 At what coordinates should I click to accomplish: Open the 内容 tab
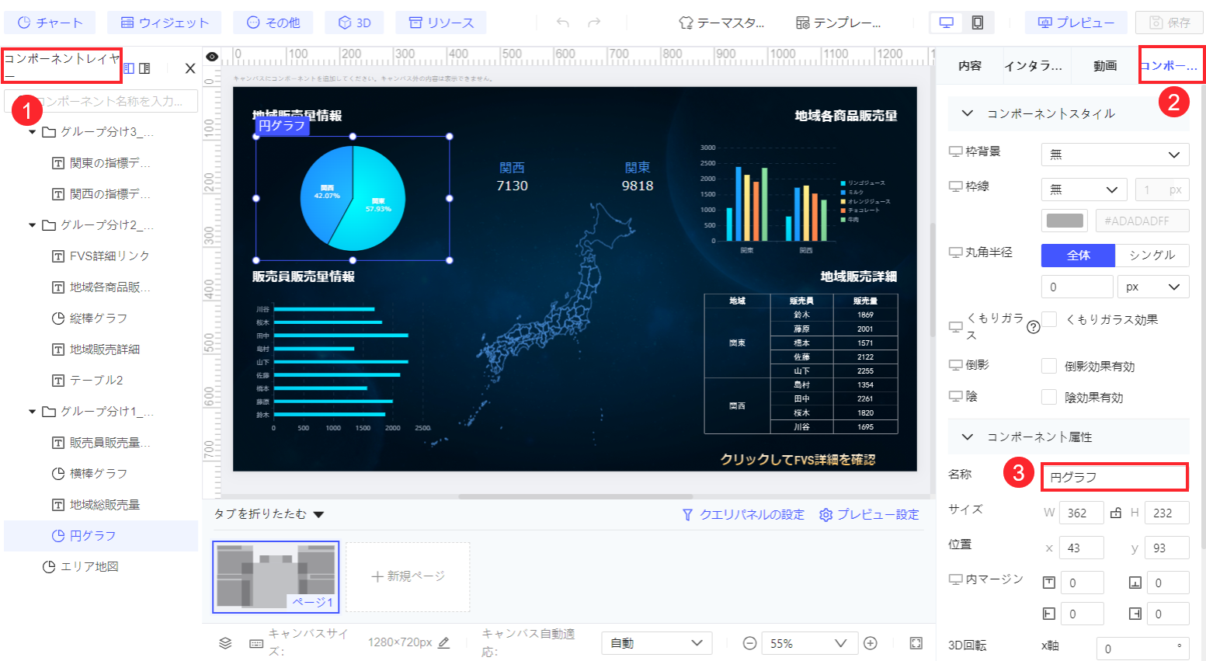970,66
